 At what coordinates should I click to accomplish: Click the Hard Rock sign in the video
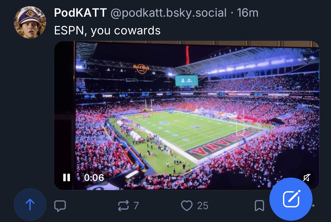click(141, 69)
